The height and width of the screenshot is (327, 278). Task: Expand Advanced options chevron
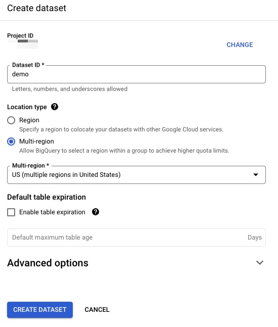tap(260, 262)
